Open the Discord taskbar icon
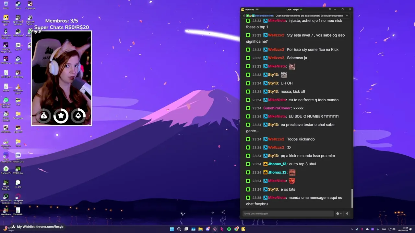415x233 pixels. click(208, 229)
